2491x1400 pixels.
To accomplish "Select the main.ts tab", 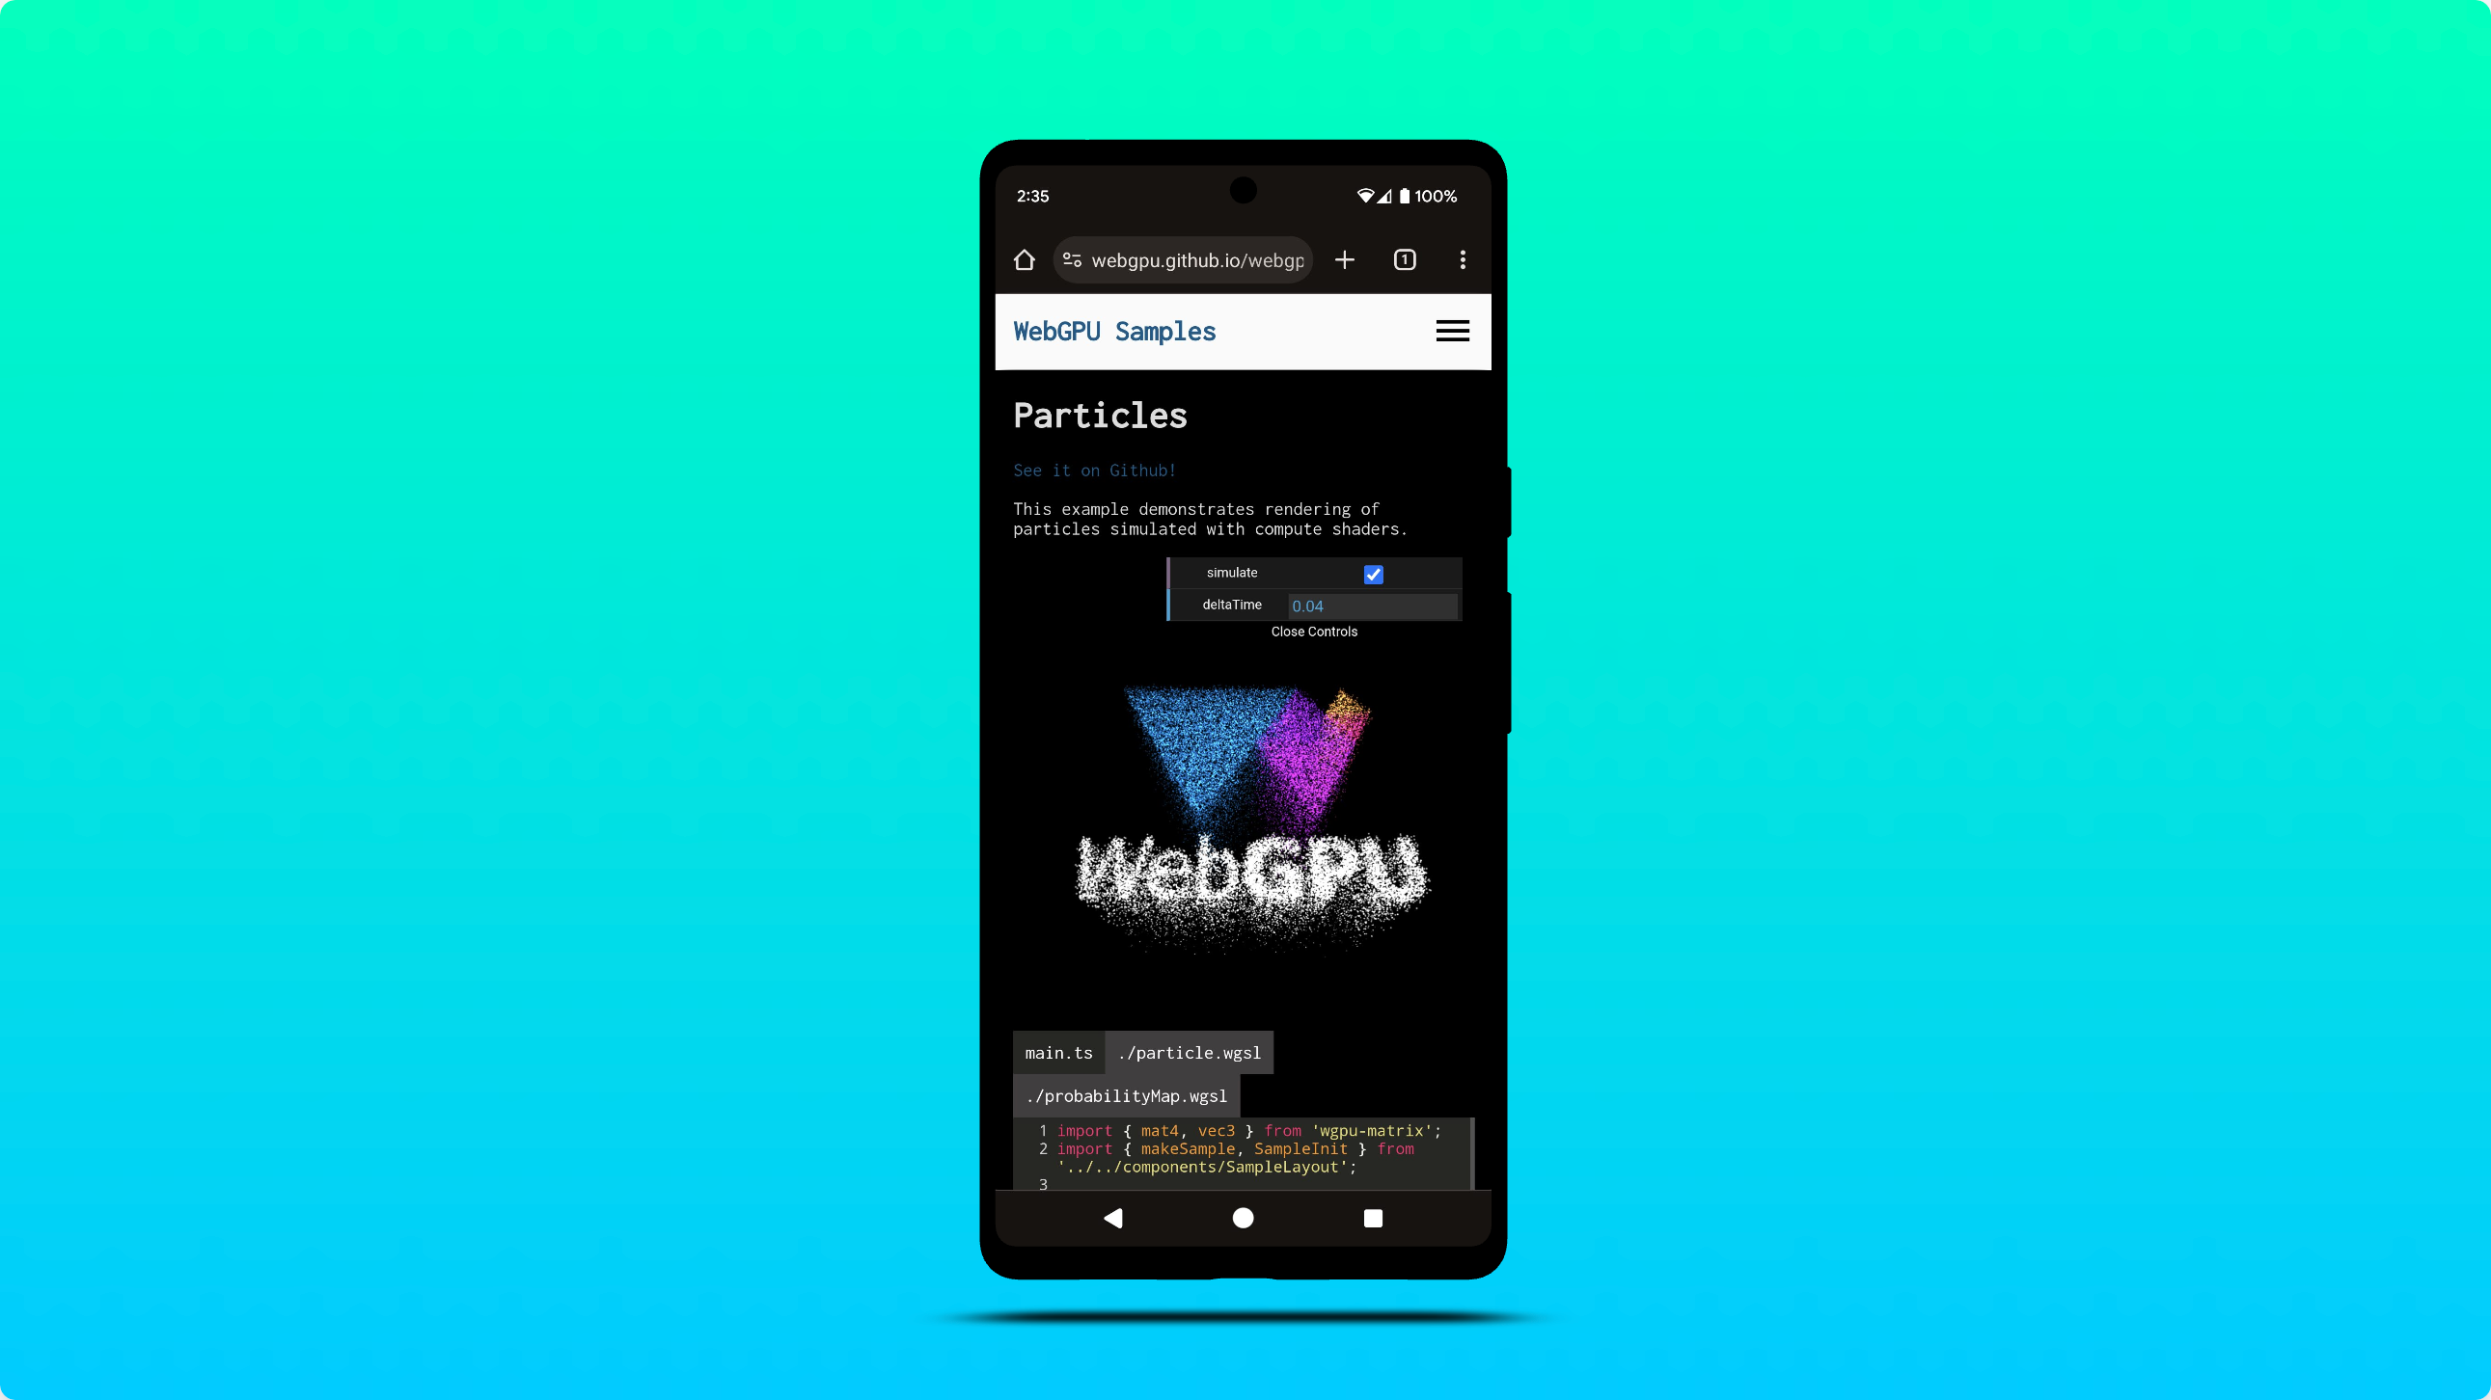I will tap(1059, 1051).
